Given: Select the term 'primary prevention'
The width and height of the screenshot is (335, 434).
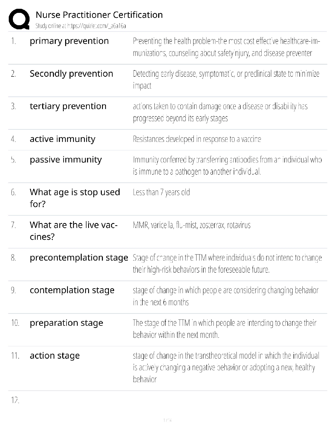Looking at the screenshot, I should [x=69, y=41].
